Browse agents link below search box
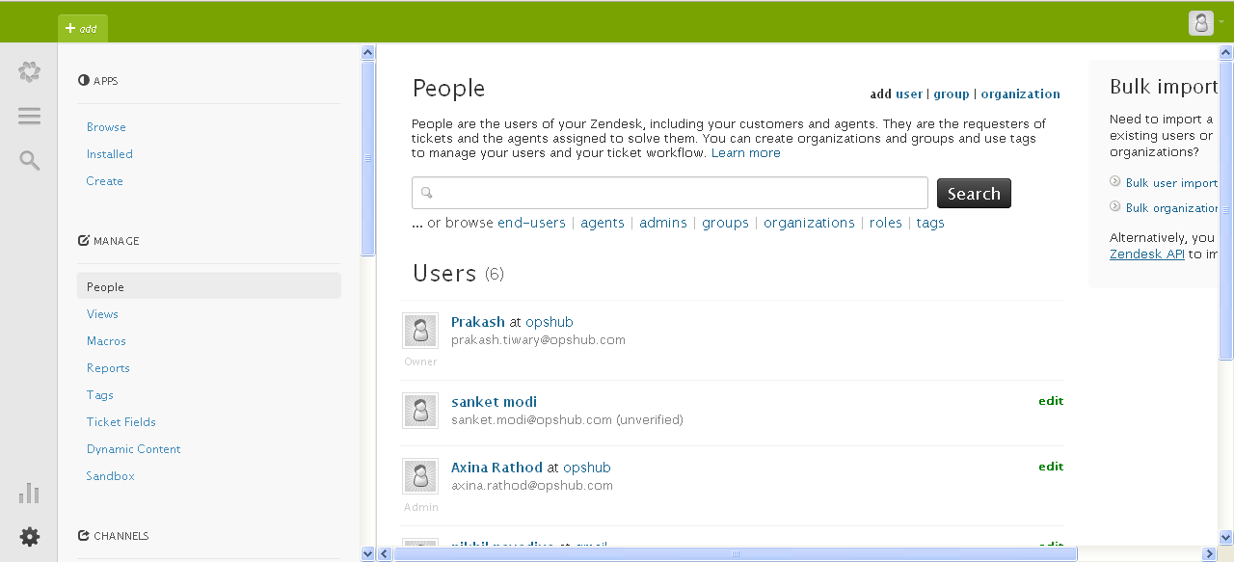Screen dimensions: 1234x562 [602, 223]
